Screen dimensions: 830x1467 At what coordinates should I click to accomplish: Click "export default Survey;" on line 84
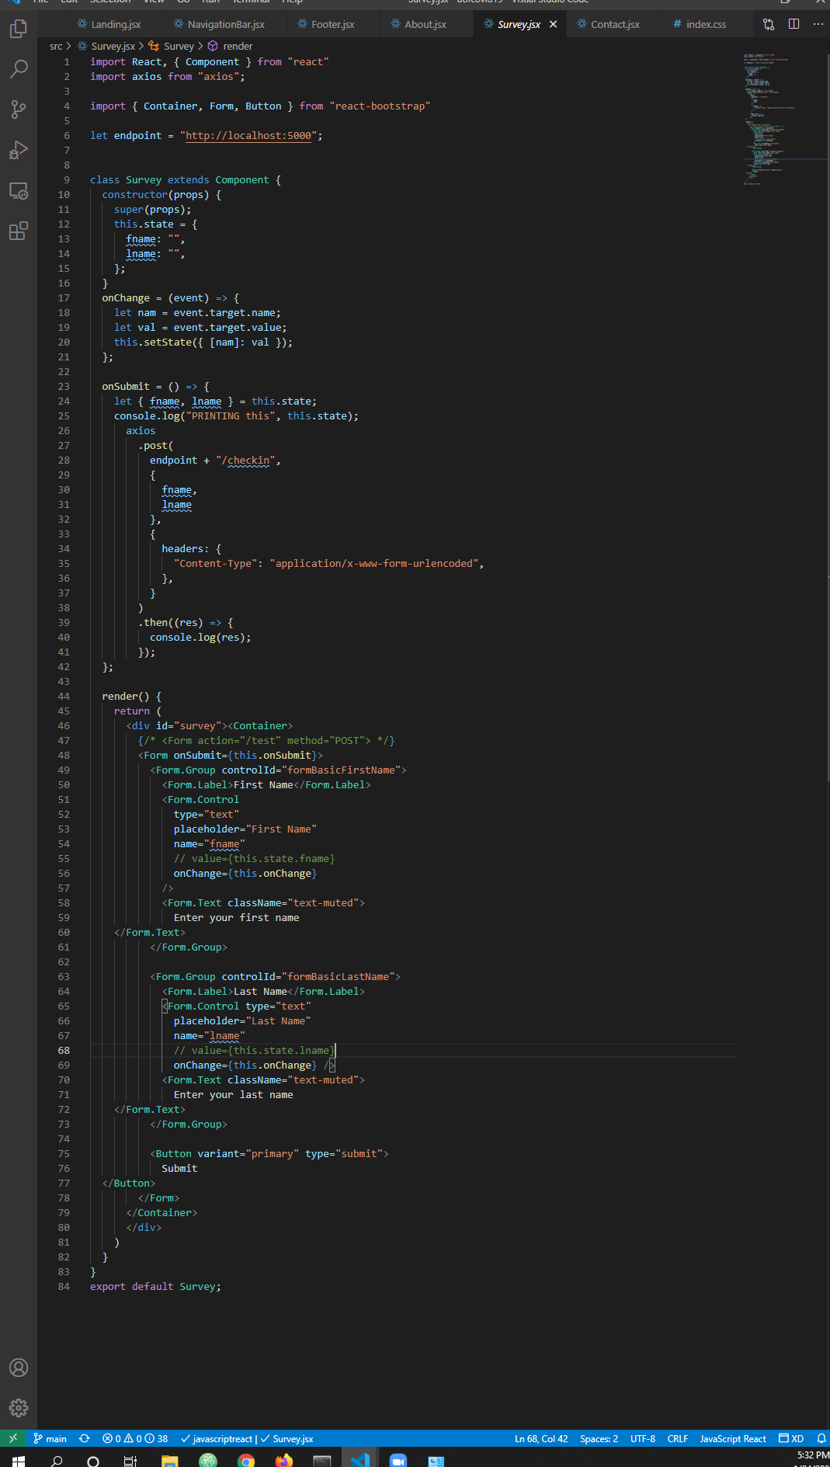pos(155,1286)
